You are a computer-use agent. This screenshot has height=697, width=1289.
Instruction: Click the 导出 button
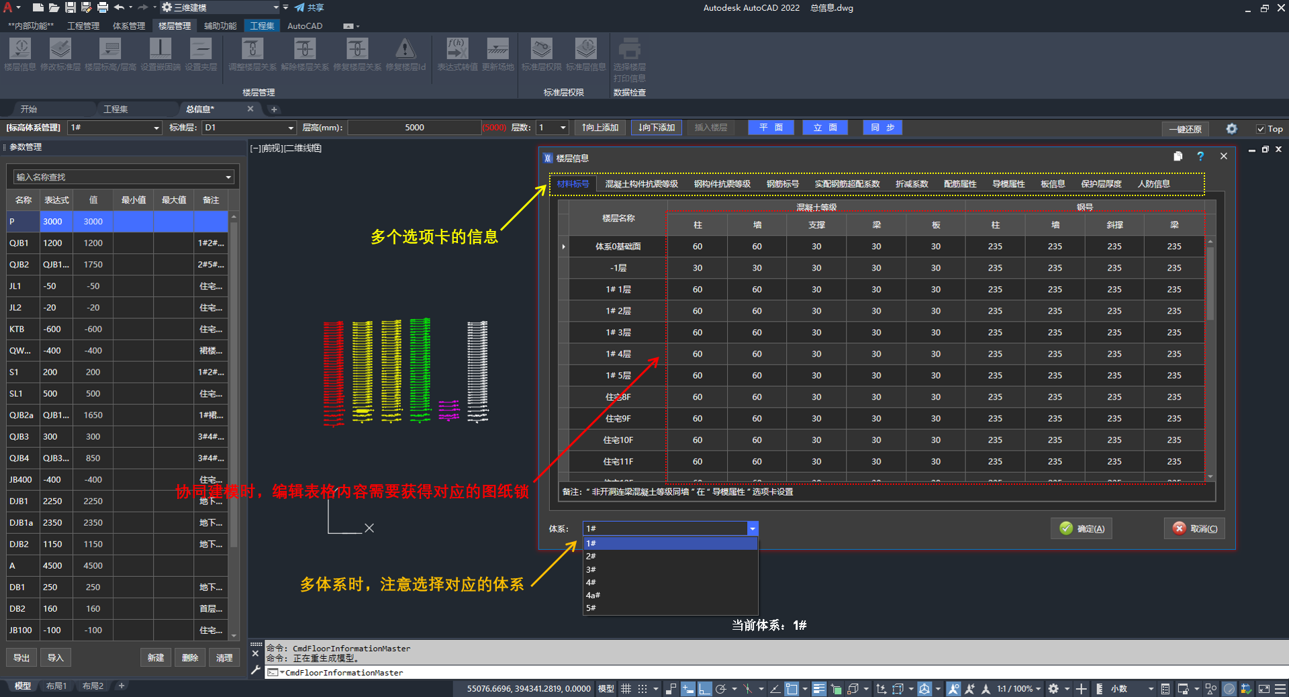point(21,657)
